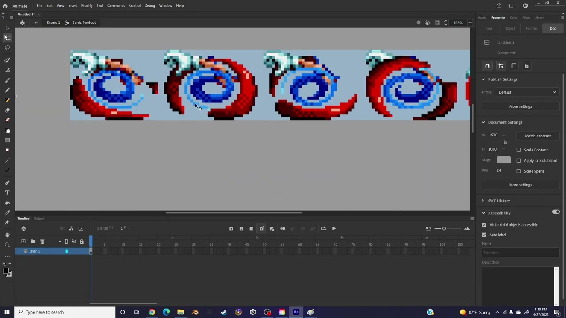Open the Commands menu
The image size is (566, 318).
click(116, 6)
